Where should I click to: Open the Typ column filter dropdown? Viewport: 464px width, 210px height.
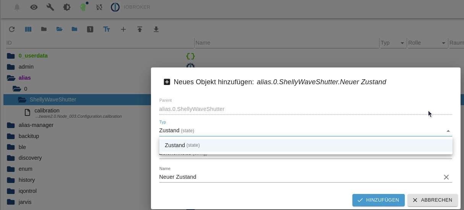pyautogui.click(x=402, y=43)
